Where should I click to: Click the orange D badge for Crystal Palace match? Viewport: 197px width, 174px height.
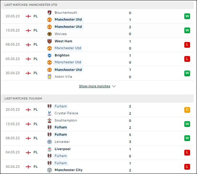tap(187, 110)
